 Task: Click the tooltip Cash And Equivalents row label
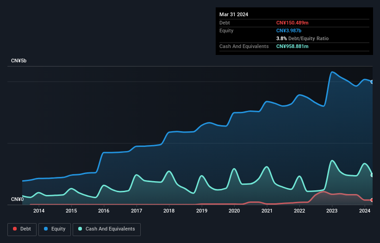click(244, 46)
